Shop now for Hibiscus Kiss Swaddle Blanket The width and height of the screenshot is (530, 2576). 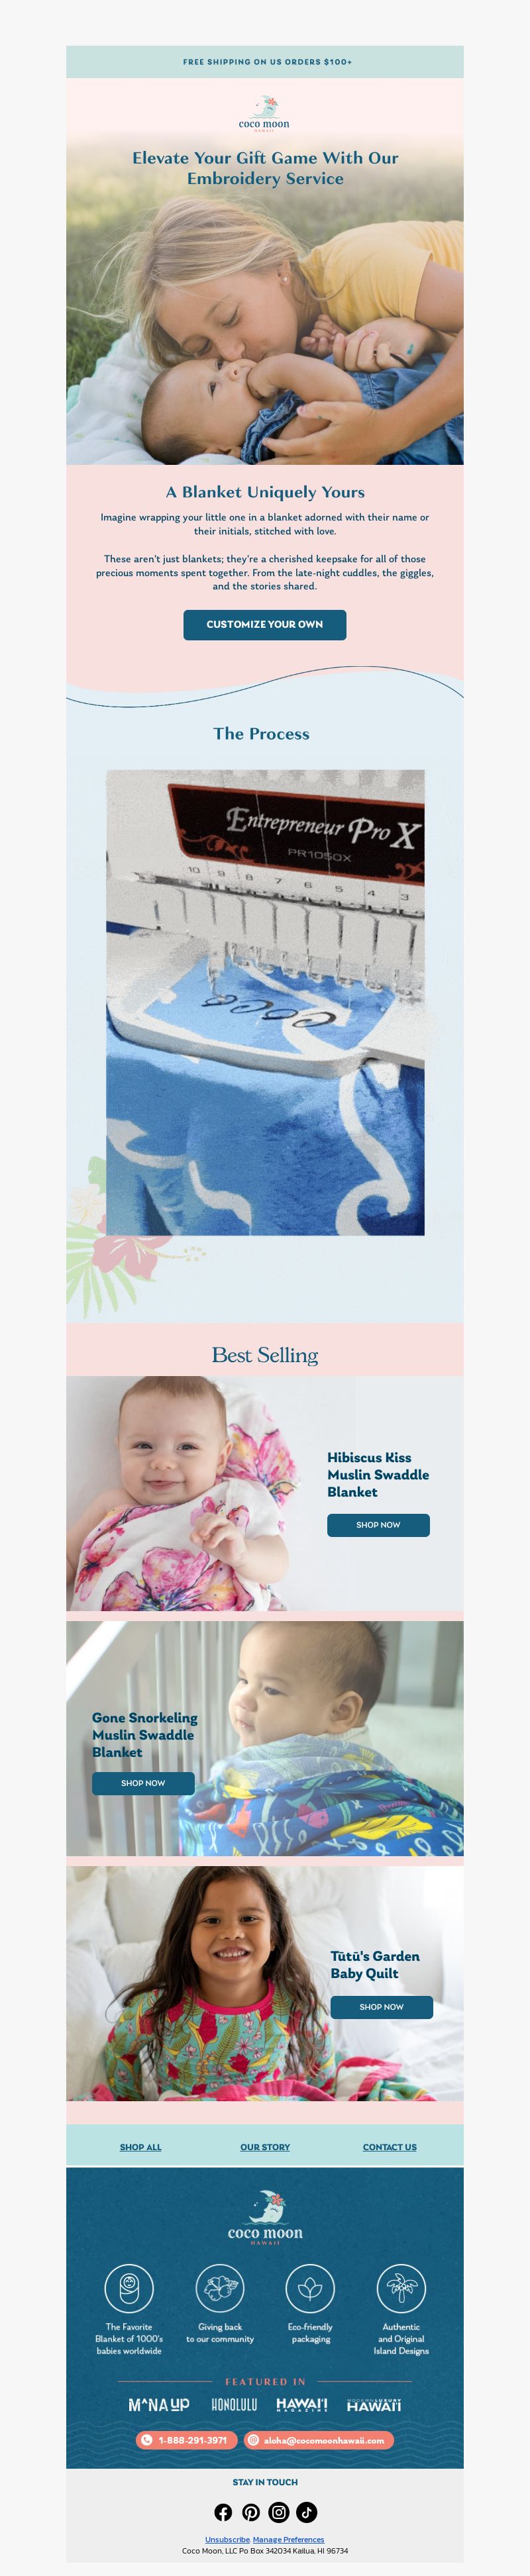tap(378, 1525)
